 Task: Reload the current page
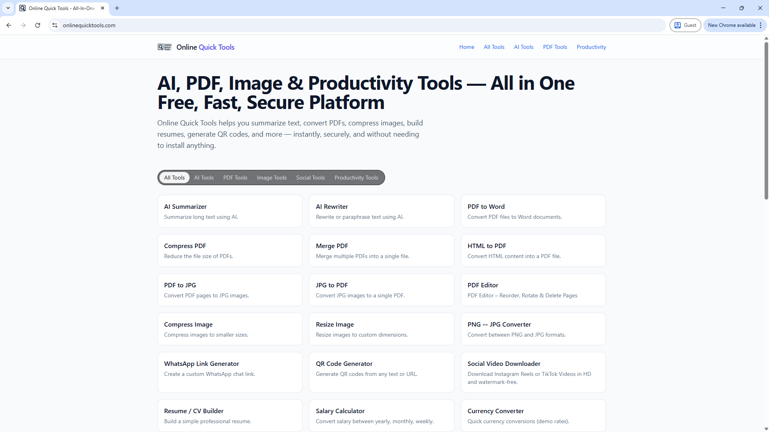click(x=37, y=25)
